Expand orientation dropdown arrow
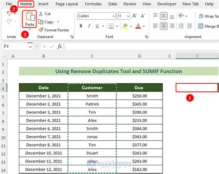 pyautogui.click(x=186, y=16)
